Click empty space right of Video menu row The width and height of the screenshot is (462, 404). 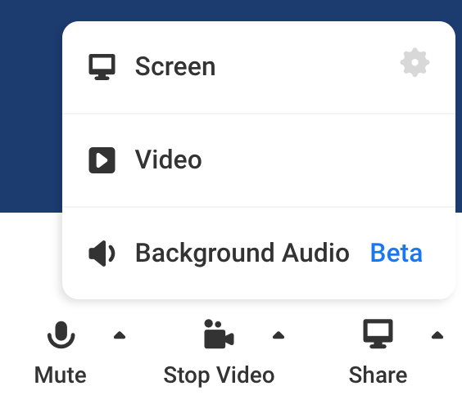[324, 160]
